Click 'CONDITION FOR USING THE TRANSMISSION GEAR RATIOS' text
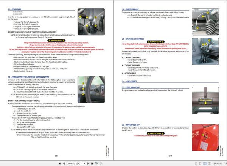 [32, 32]
